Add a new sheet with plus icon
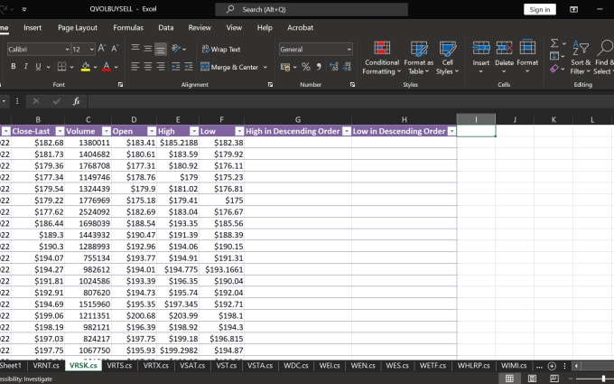 pyautogui.click(x=552, y=366)
